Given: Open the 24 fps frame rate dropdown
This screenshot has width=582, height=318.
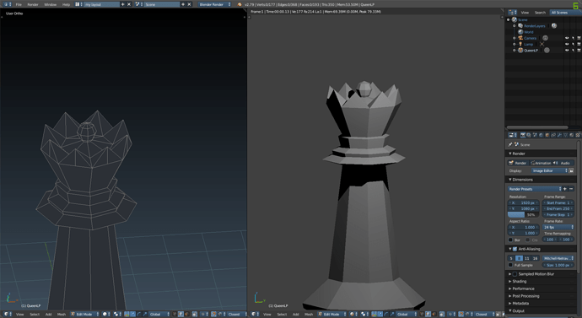Looking at the screenshot, I should 558,227.
